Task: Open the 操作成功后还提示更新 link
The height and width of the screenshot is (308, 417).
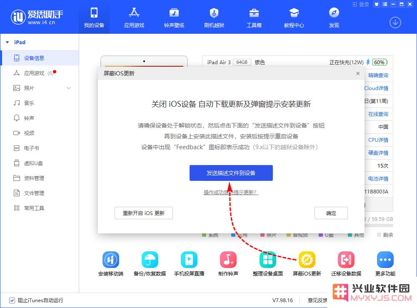Action: tap(231, 192)
